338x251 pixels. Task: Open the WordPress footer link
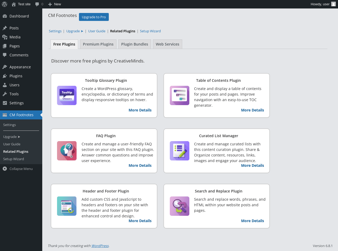[100, 246]
